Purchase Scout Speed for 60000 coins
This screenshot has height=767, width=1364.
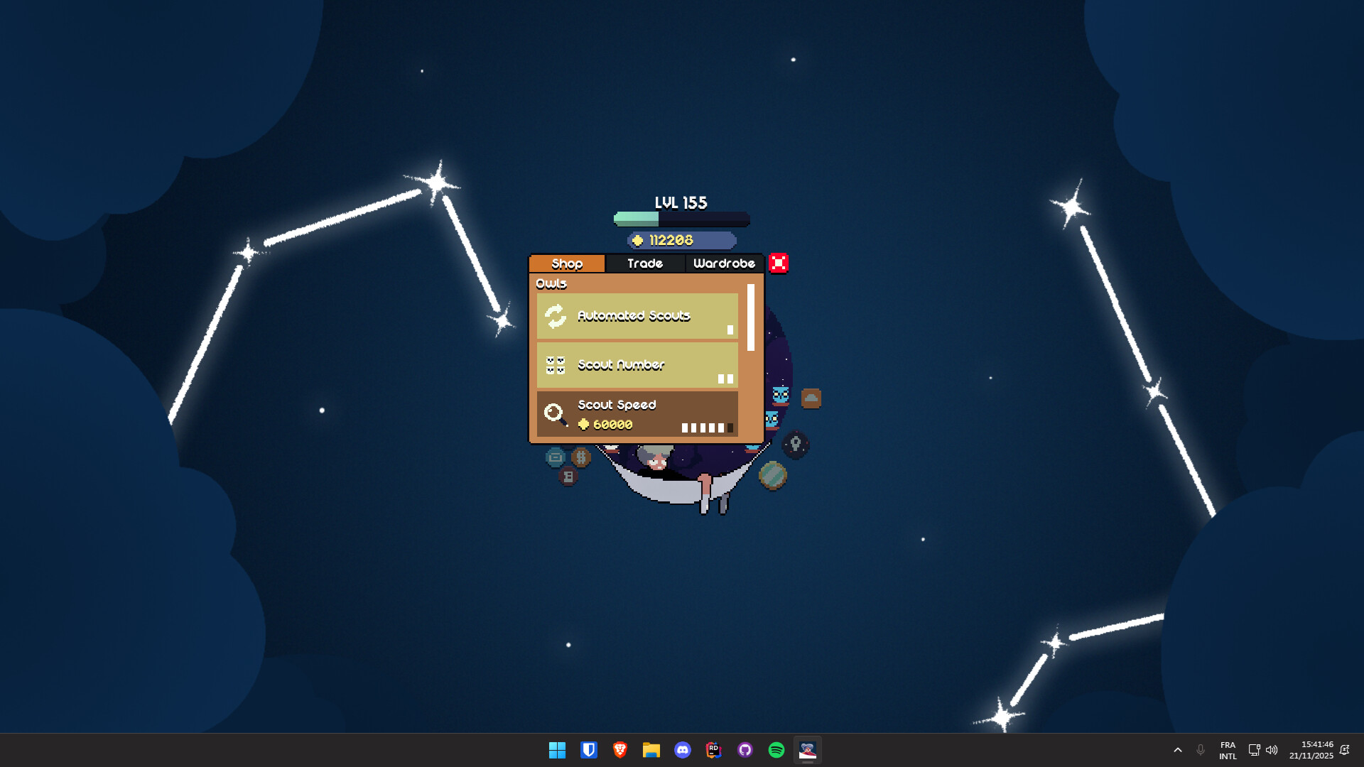pos(637,414)
